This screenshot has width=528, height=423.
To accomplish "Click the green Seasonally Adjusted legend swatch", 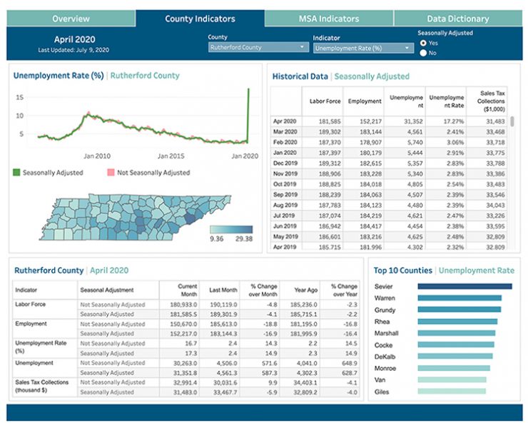I will point(18,173).
